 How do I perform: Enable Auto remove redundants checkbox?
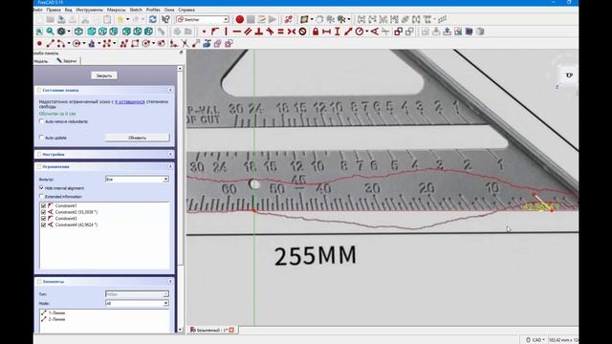pos(42,121)
